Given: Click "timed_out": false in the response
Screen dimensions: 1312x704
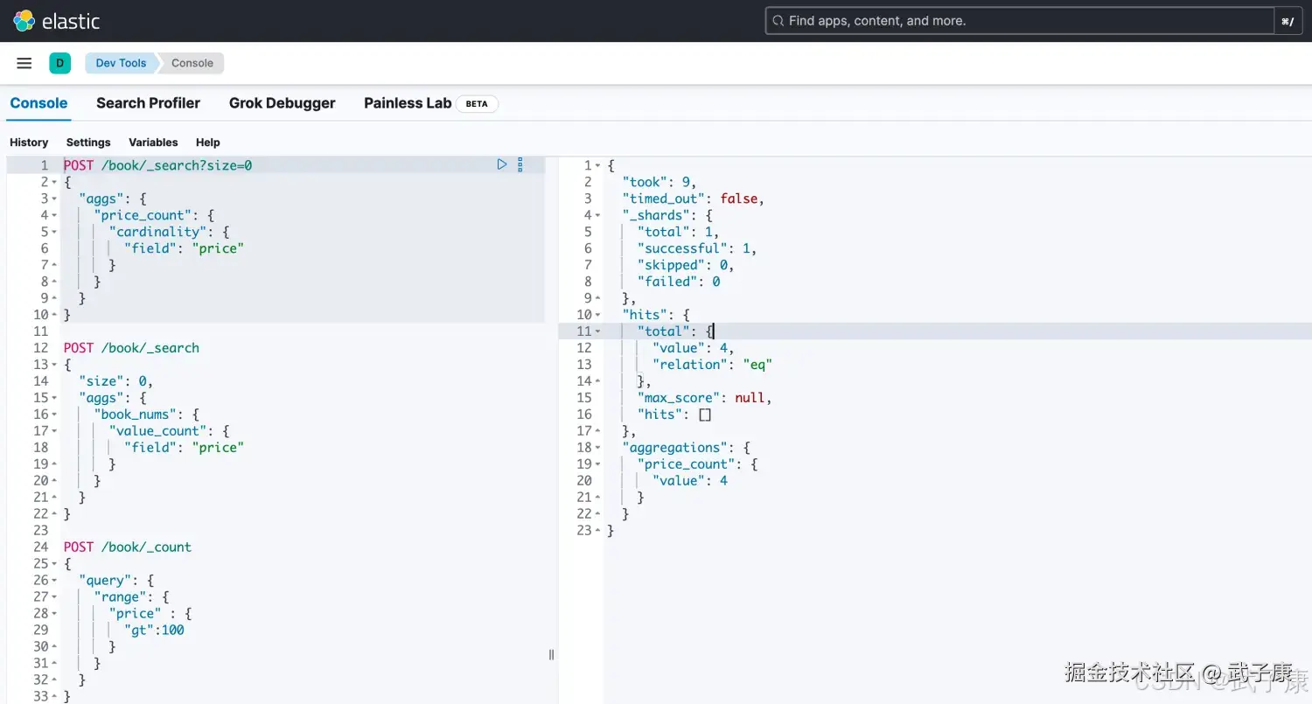Looking at the screenshot, I should click(694, 199).
